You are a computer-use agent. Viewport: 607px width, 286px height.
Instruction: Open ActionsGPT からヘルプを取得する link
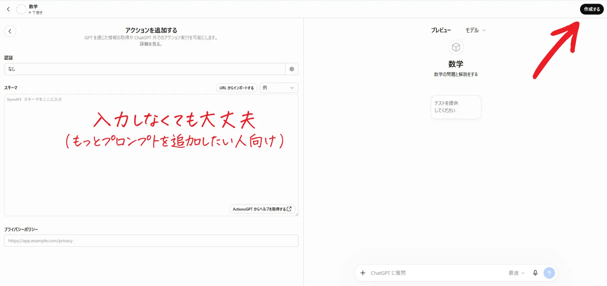pos(262,209)
